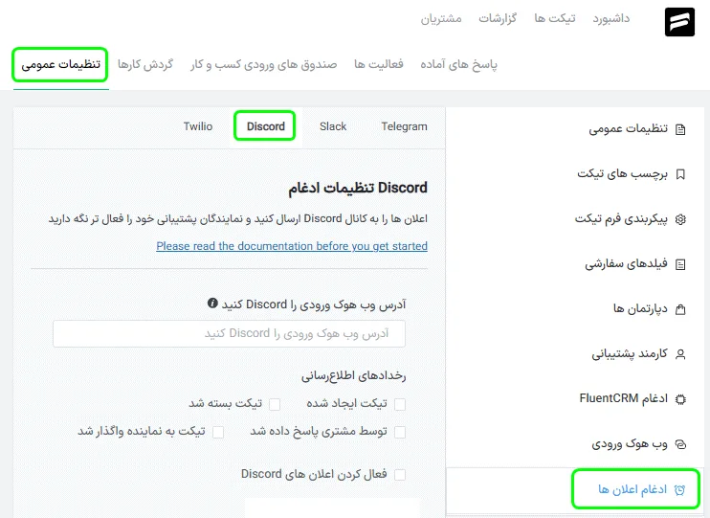The image size is (710, 518).
Task: Go to گزارشات in top navigation
Action: pos(498,18)
